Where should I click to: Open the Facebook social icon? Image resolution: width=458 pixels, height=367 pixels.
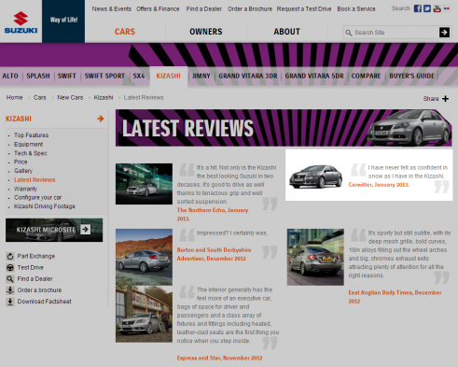418,8
